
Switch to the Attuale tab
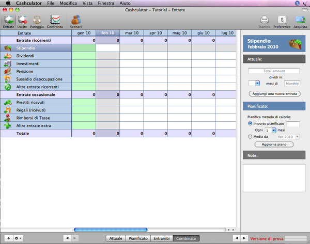[116, 238]
